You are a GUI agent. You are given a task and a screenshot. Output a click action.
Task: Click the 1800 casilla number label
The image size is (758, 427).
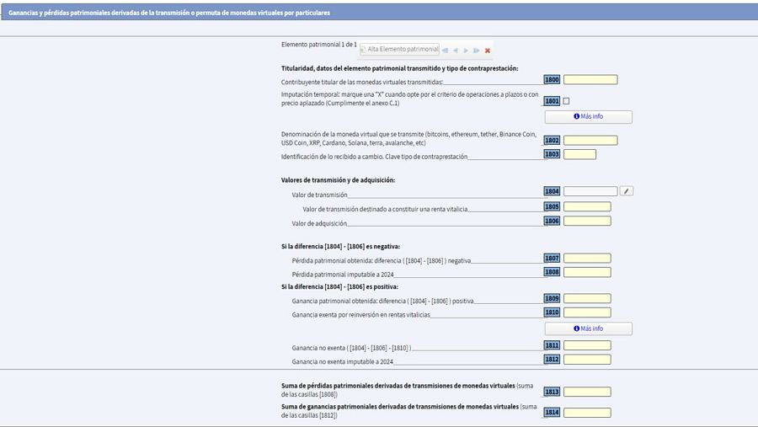pyautogui.click(x=552, y=80)
